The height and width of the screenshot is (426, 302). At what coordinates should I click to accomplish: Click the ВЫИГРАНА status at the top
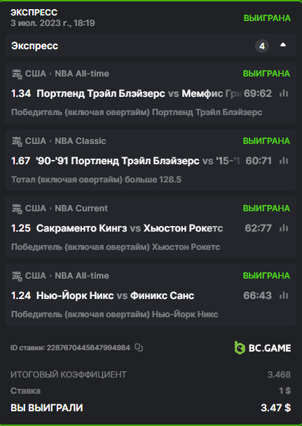coord(267,18)
